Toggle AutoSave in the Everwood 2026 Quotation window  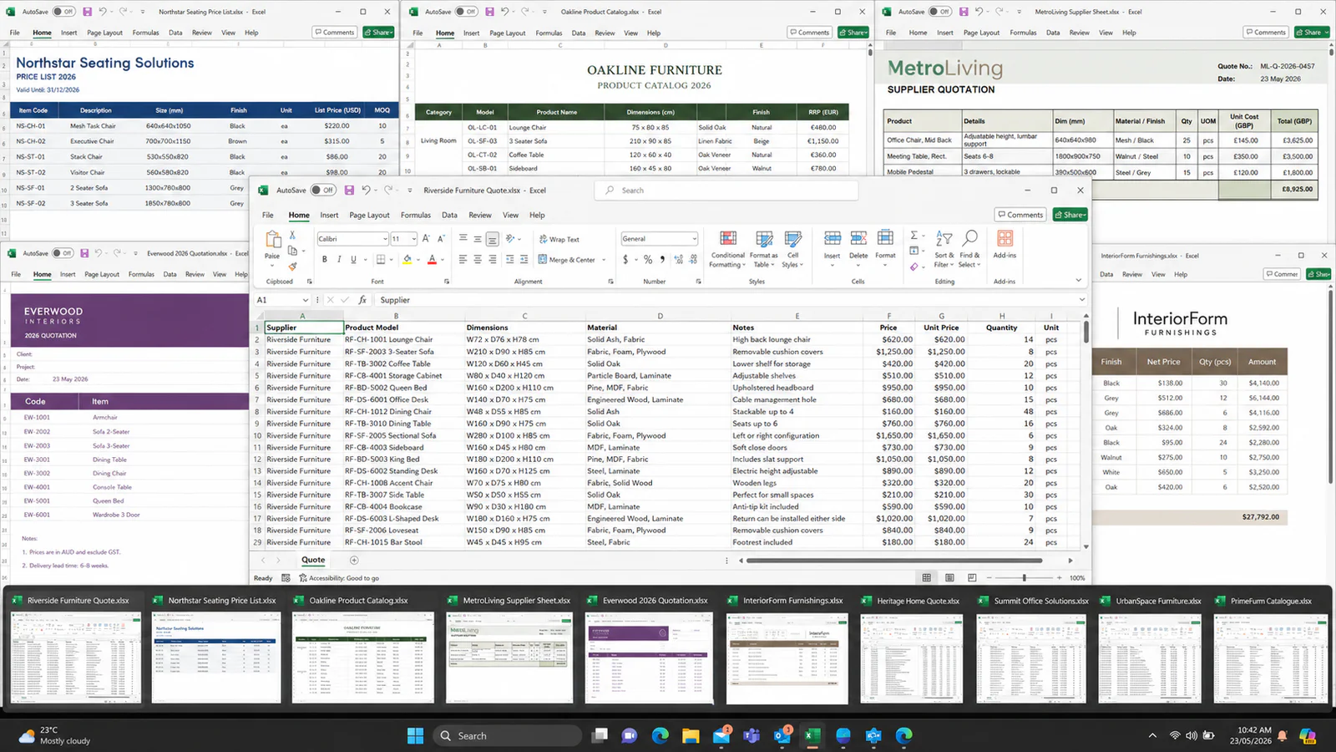click(63, 253)
